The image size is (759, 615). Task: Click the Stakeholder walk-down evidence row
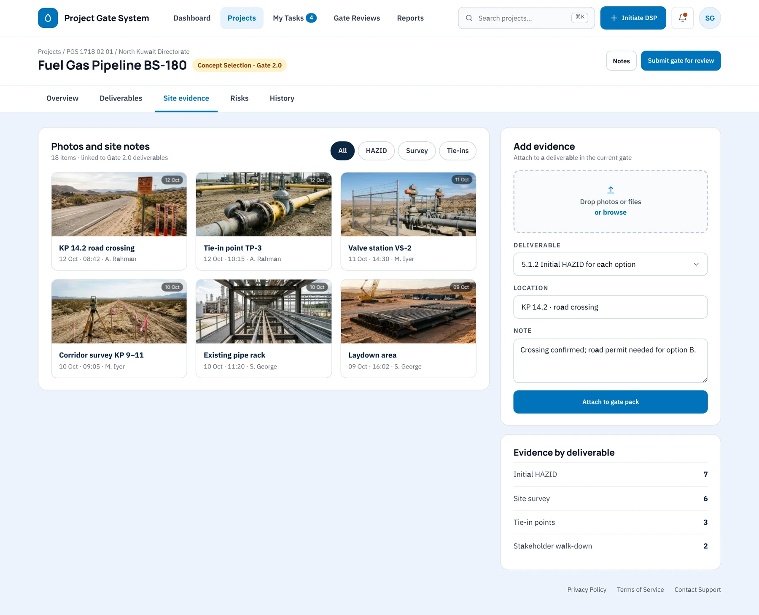(x=610, y=546)
